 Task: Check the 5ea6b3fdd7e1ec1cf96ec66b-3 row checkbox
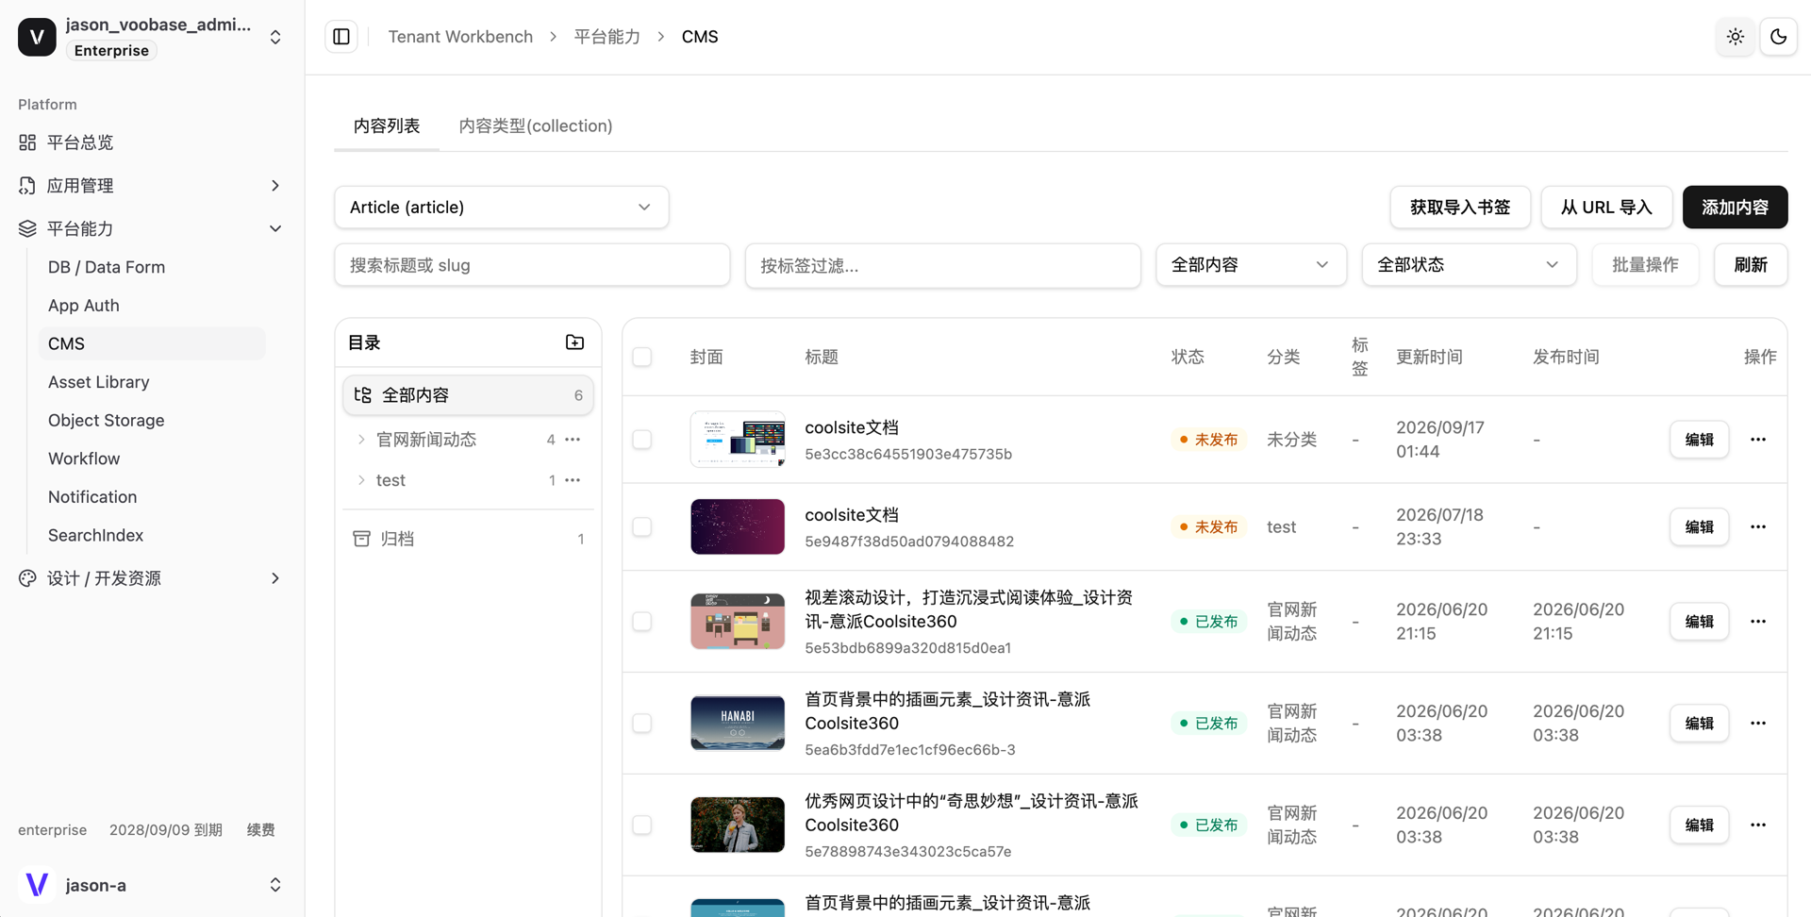click(642, 724)
